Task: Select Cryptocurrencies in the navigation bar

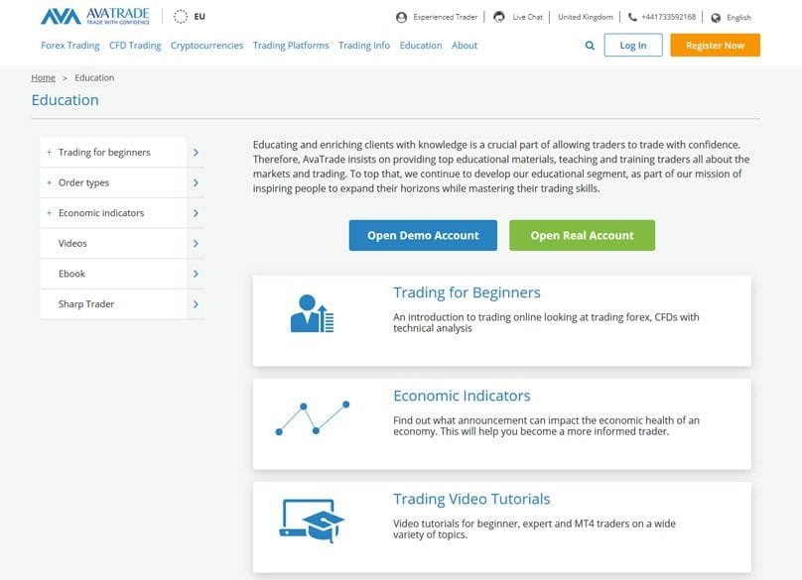Action: coord(207,45)
